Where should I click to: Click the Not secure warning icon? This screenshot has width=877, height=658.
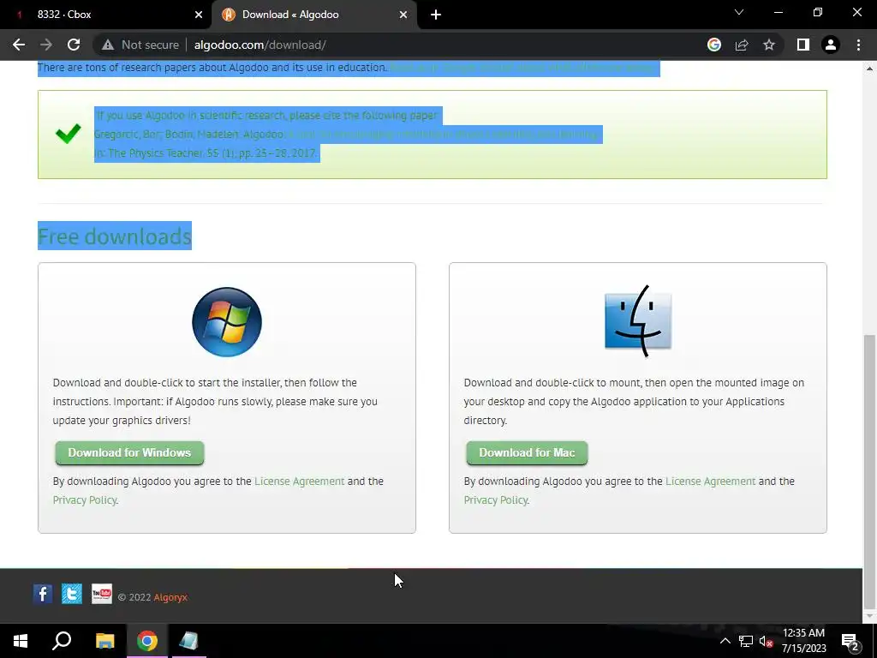coord(108,45)
